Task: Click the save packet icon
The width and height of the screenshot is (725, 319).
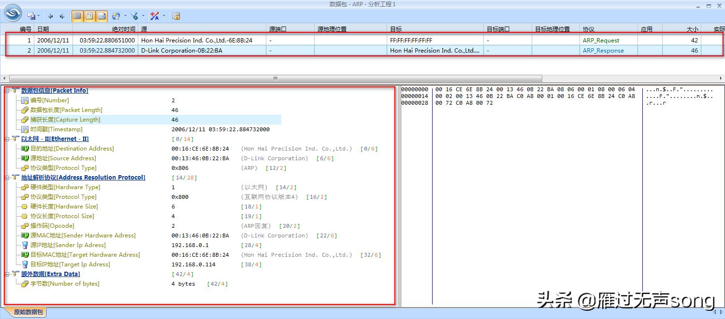Action: coord(31,16)
